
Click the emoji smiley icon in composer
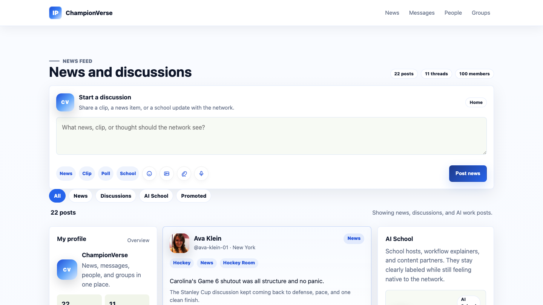click(149, 174)
